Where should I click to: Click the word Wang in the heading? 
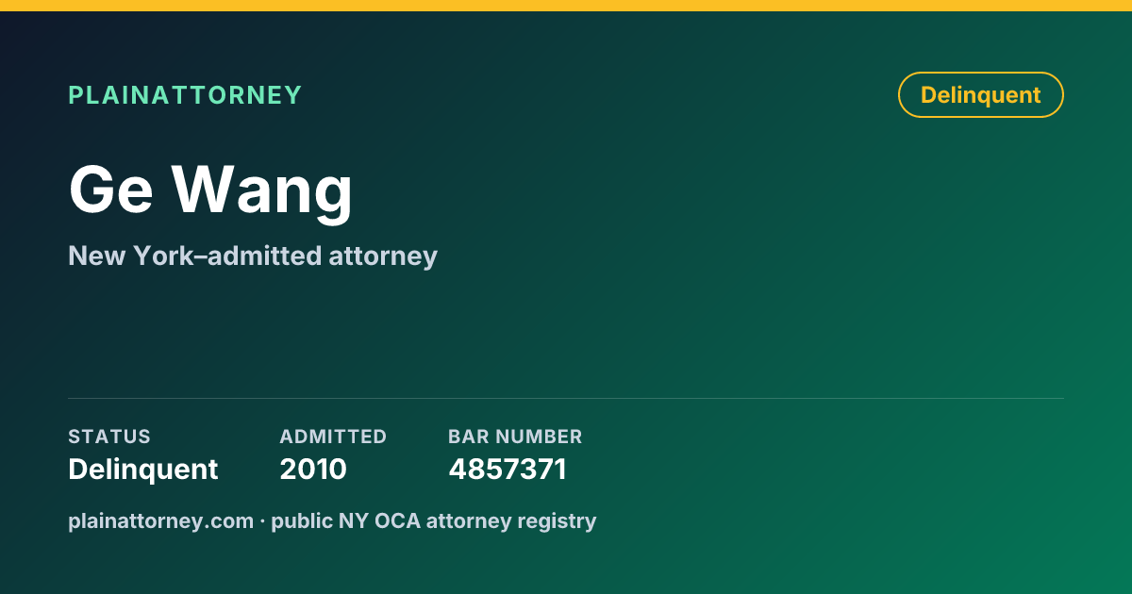tap(261, 190)
